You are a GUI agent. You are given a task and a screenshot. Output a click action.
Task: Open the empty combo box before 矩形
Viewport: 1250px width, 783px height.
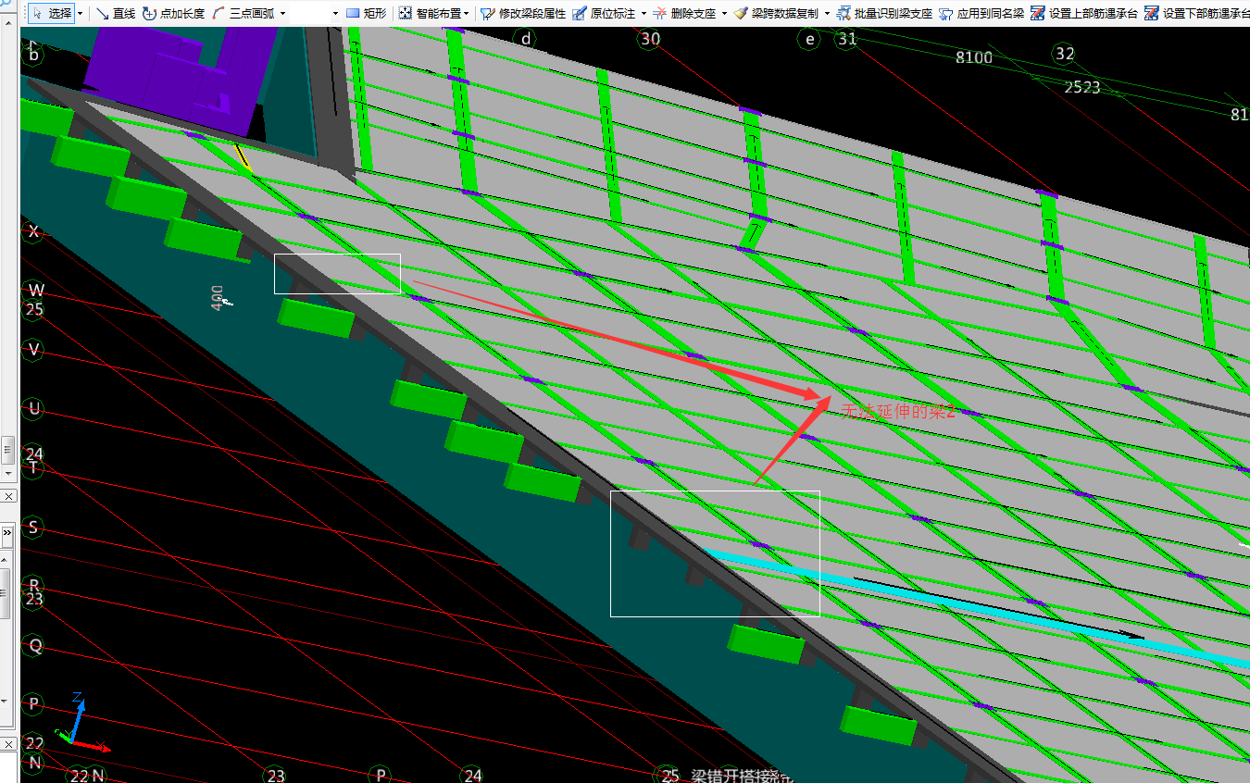[316, 14]
